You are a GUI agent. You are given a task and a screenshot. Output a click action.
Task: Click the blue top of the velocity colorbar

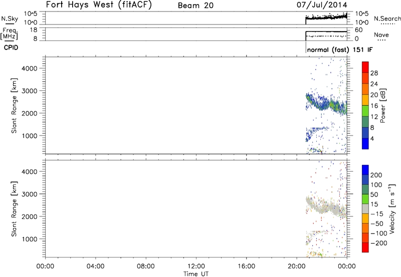click(x=365, y=170)
